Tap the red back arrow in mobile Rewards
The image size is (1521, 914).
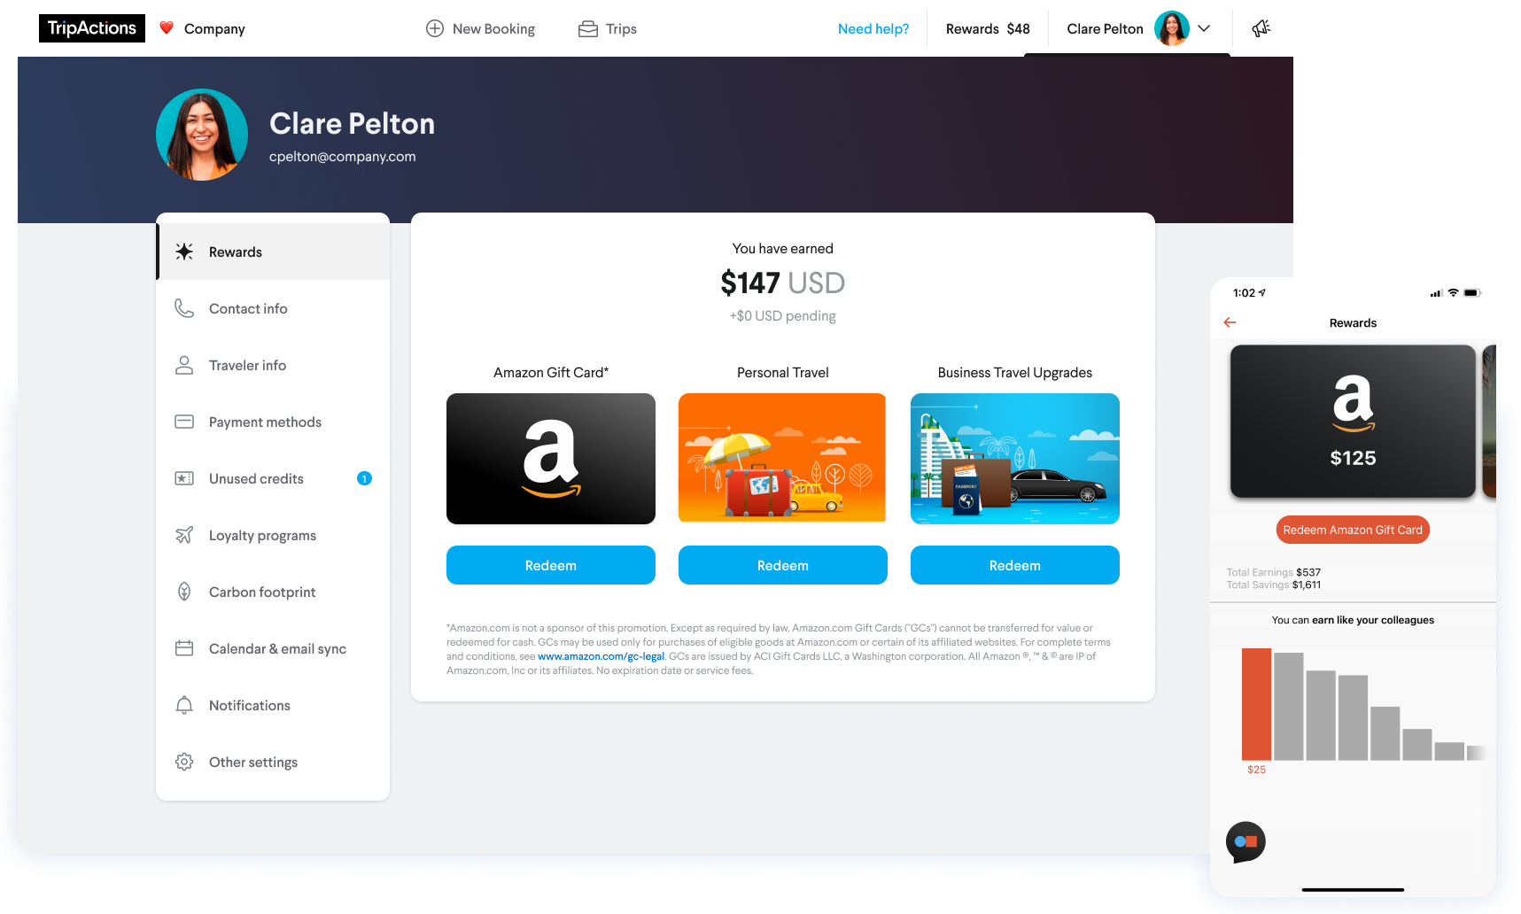click(x=1230, y=322)
